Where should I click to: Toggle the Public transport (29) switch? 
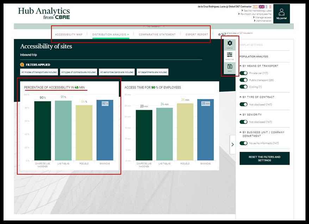click(243, 80)
